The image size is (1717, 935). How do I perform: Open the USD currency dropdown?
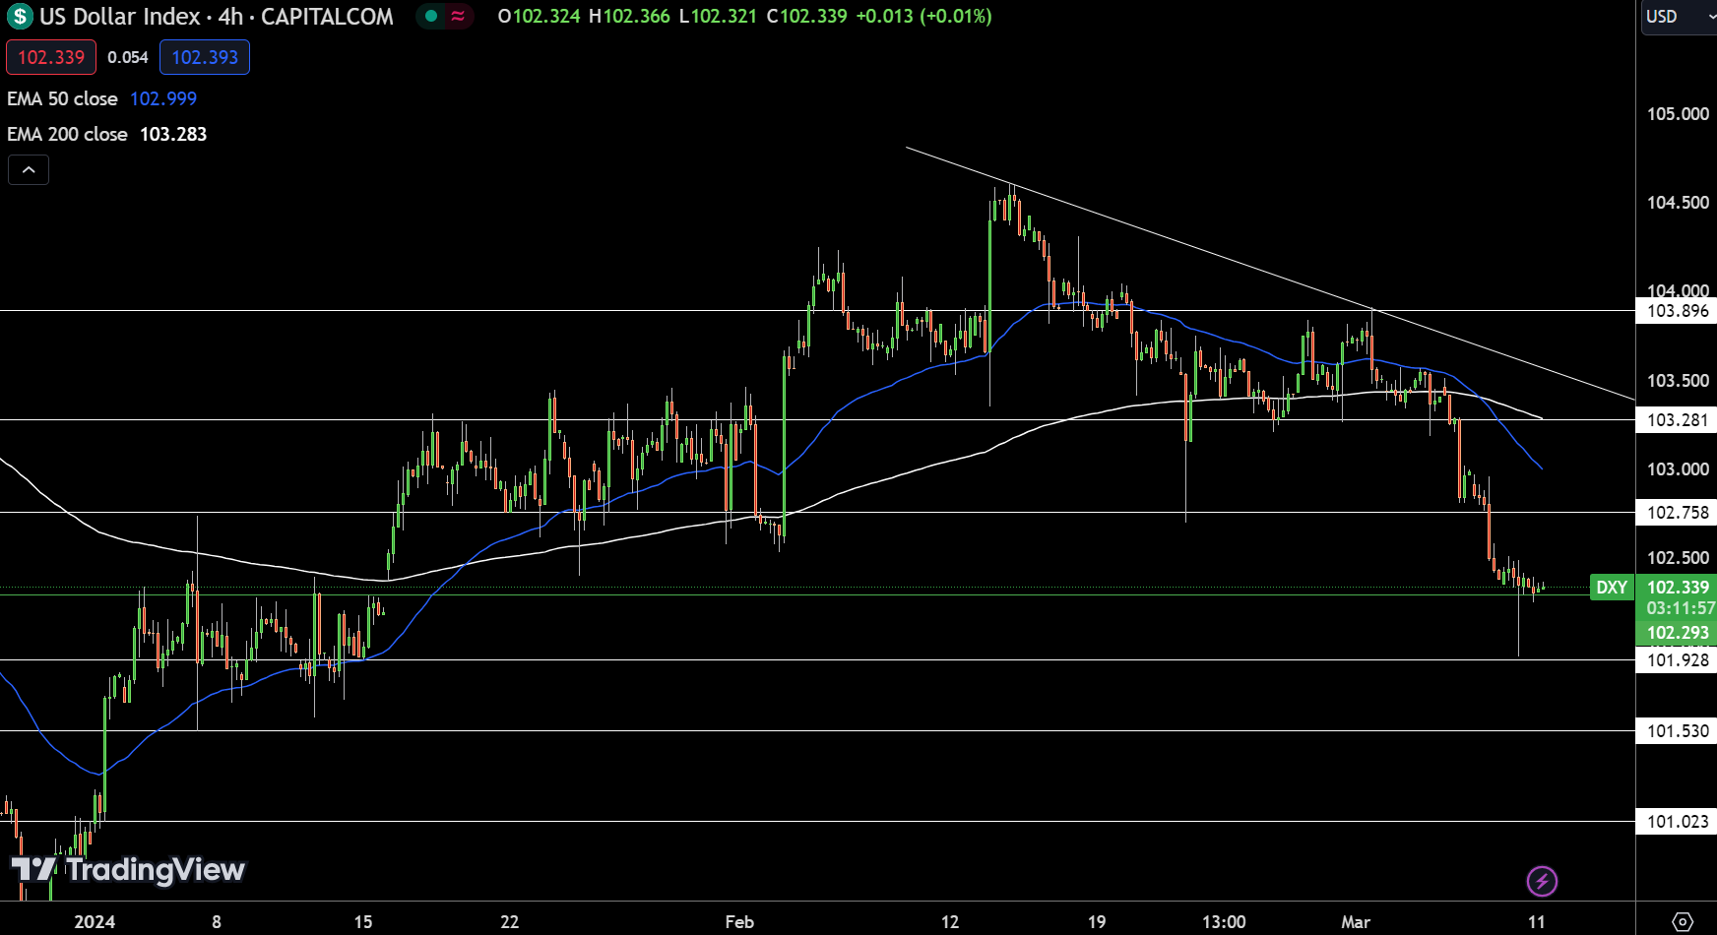tap(1679, 17)
